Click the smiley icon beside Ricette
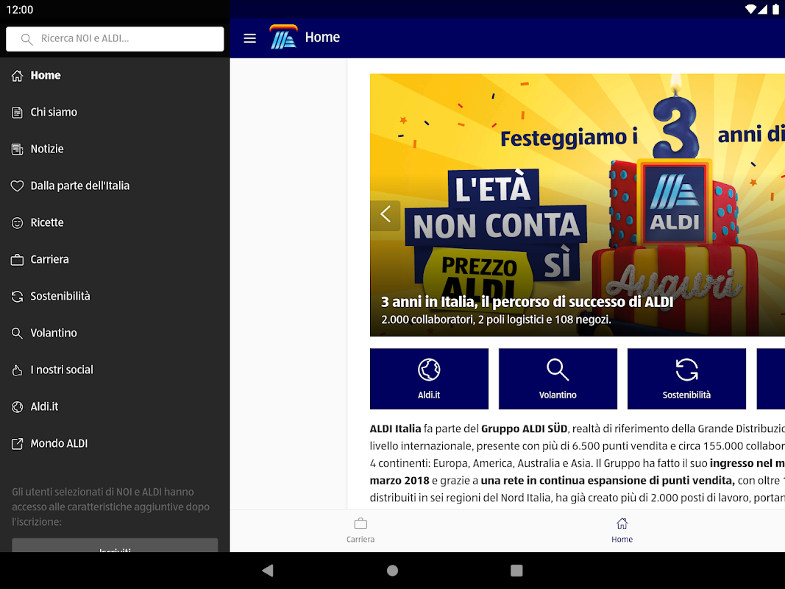785x589 pixels. coord(17,223)
